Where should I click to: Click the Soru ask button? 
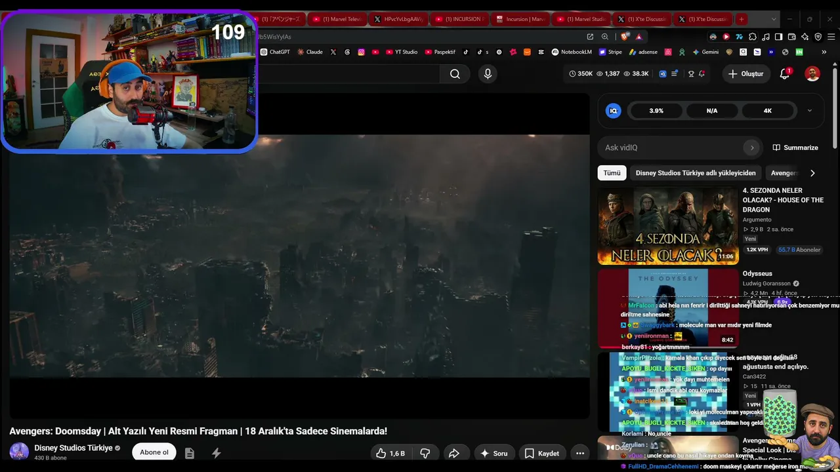(493, 453)
